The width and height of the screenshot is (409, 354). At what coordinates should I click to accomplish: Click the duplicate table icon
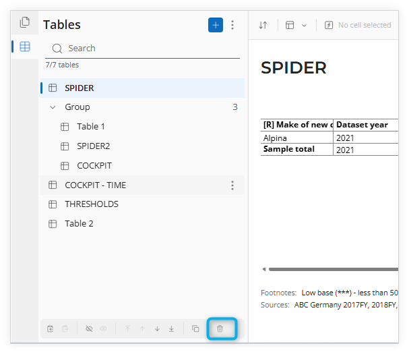coord(195,328)
